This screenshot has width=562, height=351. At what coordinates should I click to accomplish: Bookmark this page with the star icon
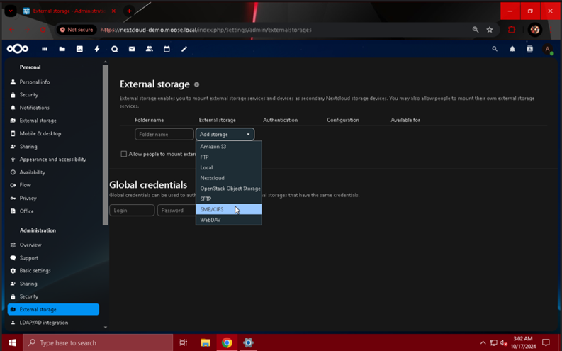coord(490,30)
